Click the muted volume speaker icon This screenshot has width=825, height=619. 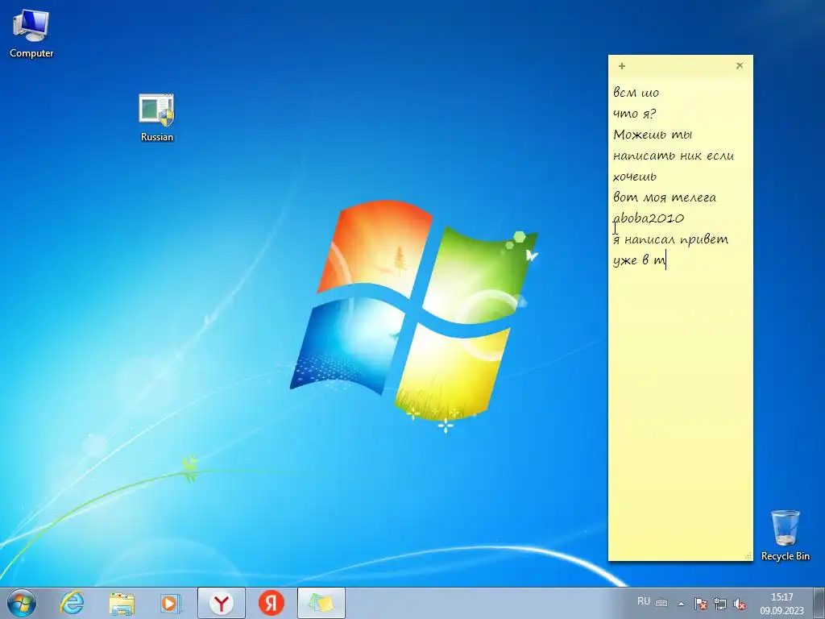pos(740,604)
